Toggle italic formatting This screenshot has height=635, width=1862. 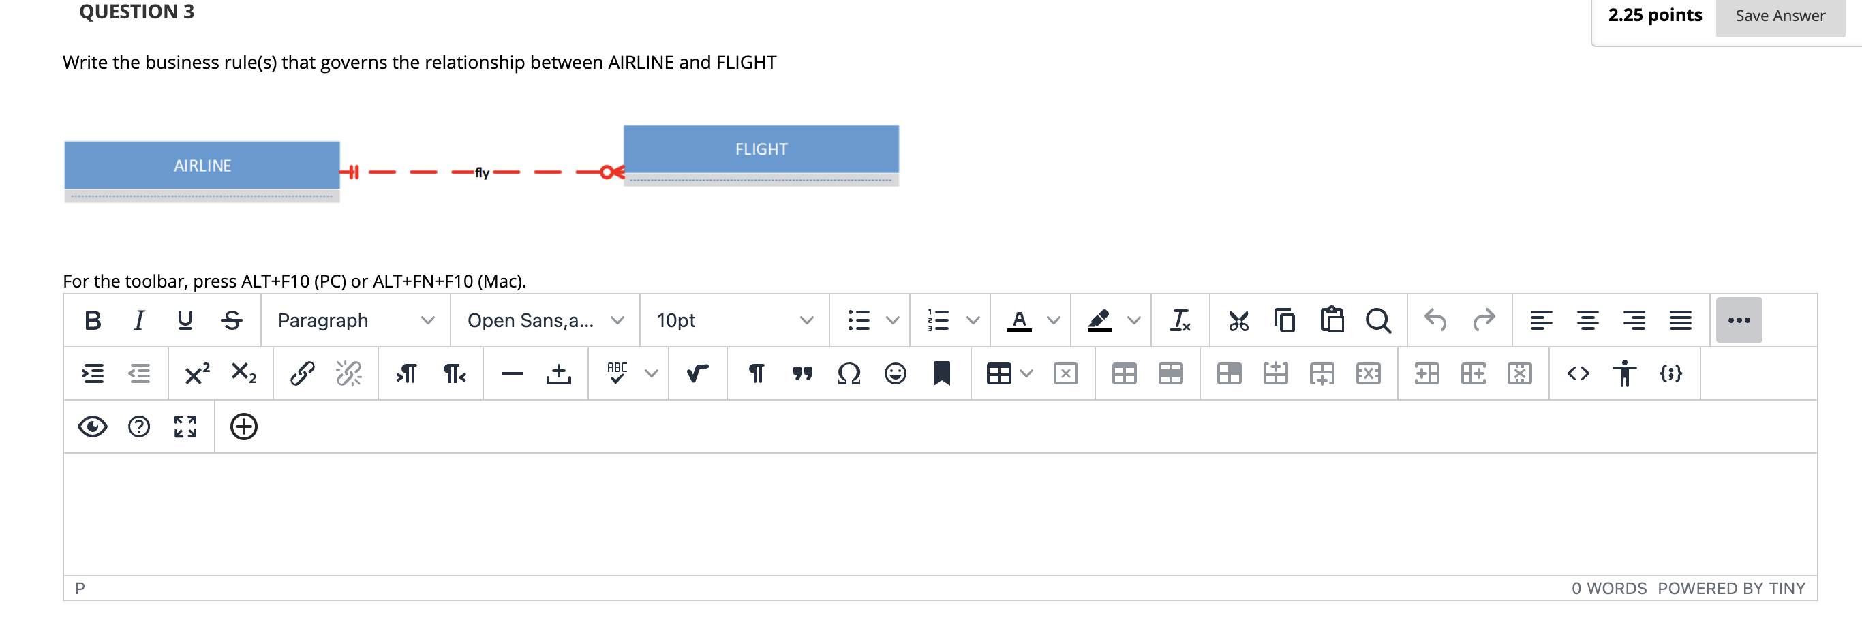(x=139, y=320)
